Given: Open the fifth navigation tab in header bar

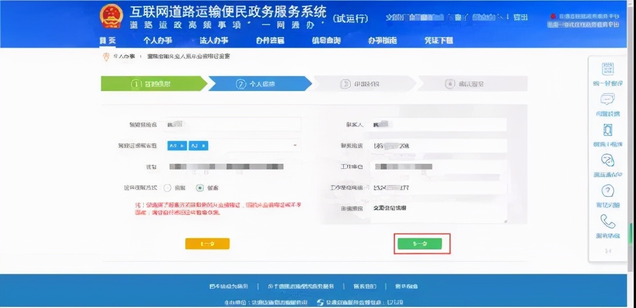Looking at the screenshot, I should pyautogui.click(x=326, y=40).
